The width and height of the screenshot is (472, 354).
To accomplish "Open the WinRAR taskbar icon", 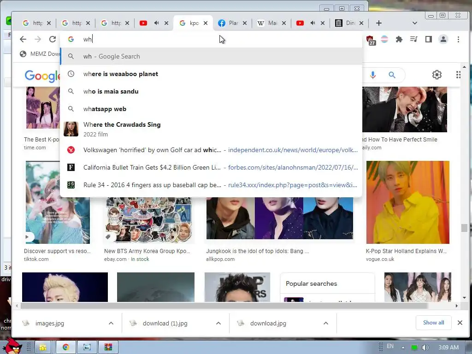I will pos(108,347).
